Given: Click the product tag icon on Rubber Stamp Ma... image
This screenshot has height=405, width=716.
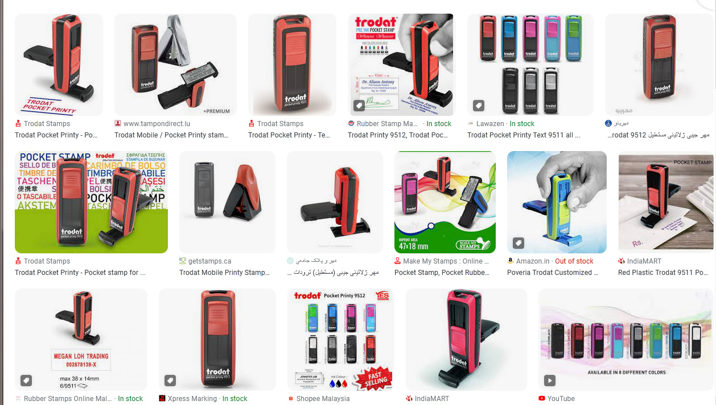Looking at the screenshot, I should pos(359,106).
